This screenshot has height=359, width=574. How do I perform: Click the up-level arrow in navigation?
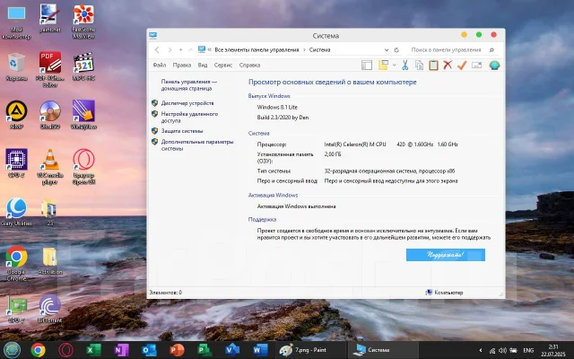(191, 49)
